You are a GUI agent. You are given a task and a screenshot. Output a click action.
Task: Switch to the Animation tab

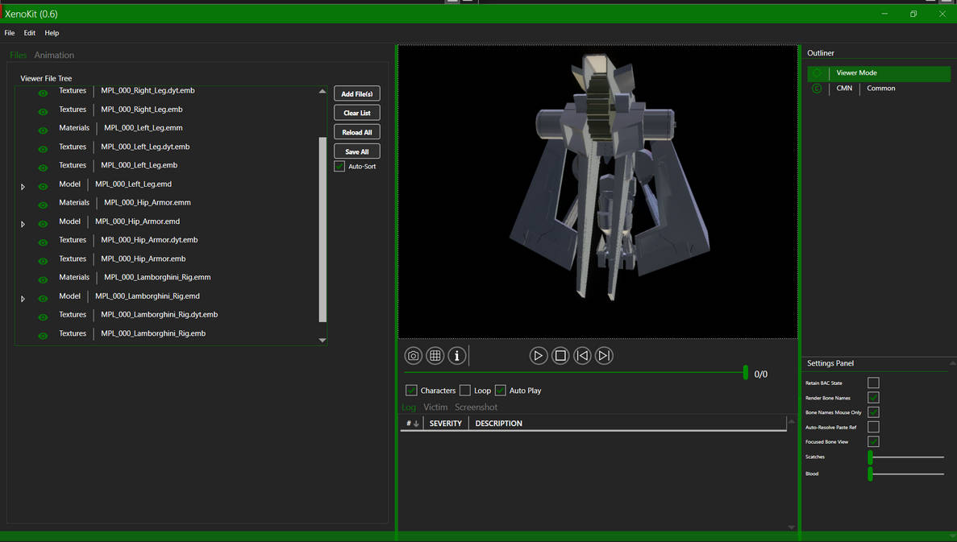coord(54,55)
